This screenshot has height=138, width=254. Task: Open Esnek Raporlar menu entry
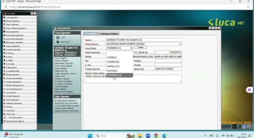coord(20,96)
